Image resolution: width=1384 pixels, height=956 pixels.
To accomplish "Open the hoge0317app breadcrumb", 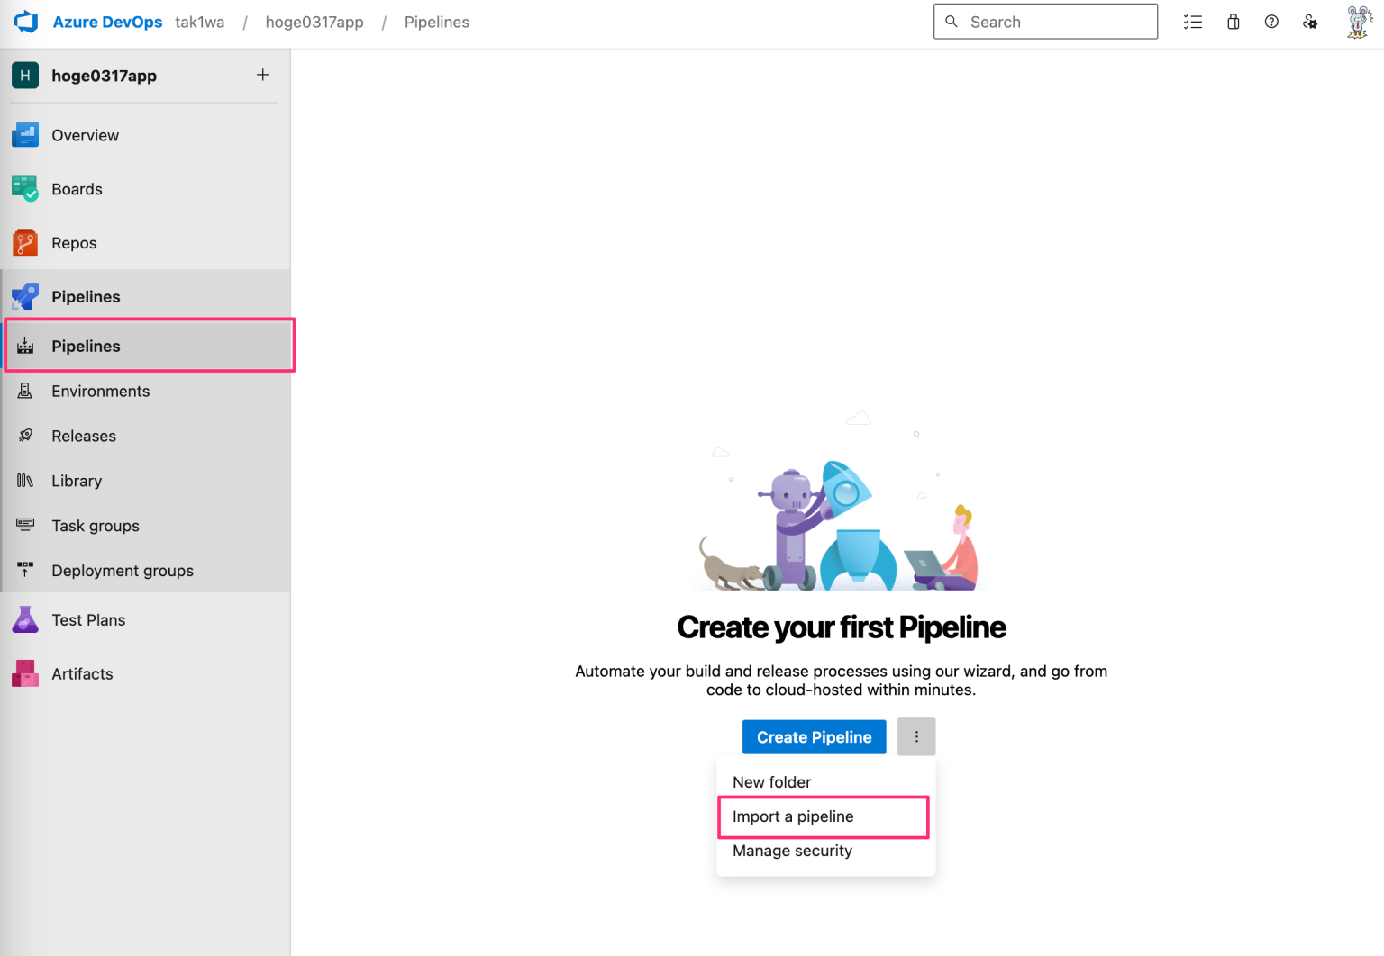I will point(314,22).
